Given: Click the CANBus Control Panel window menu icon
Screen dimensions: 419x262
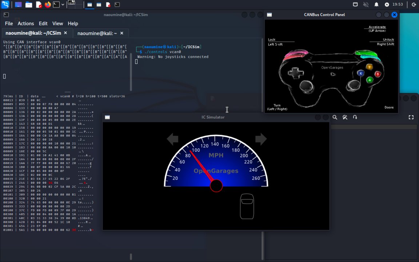Looking at the screenshot, I should pyautogui.click(x=270, y=15).
